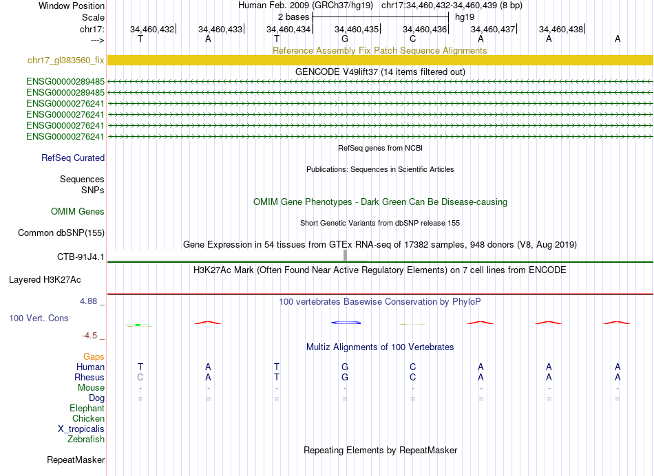Click the 2 bases scale bar
This screenshot has height=476, width=654.
coord(381,17)
